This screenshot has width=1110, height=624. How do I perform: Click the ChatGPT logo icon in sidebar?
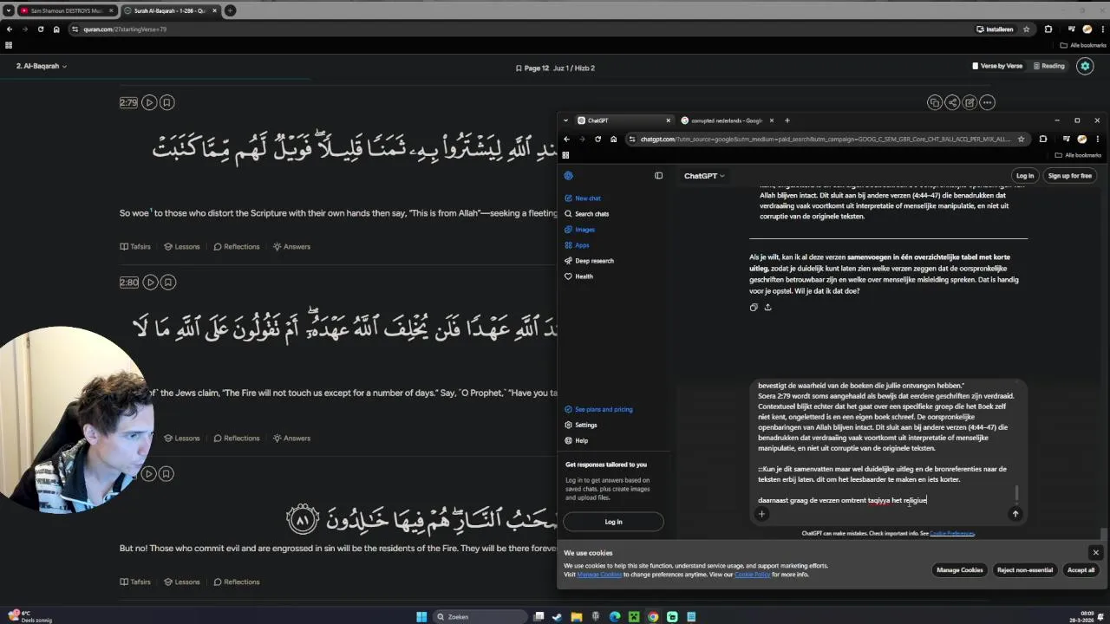pyautogui.click(x=568, y=176)
